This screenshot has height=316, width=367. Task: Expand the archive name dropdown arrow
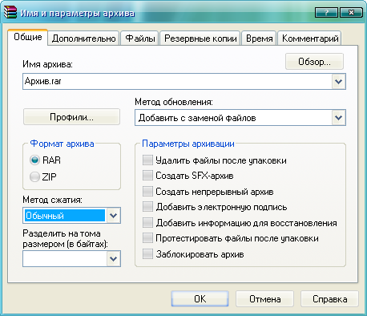click(338, 81)
